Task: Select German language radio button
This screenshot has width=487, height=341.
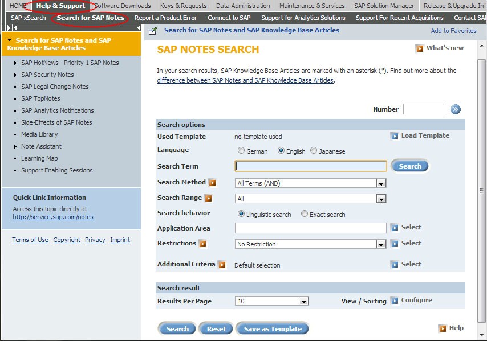Action: pyautogui.click(x=241, y=150)
